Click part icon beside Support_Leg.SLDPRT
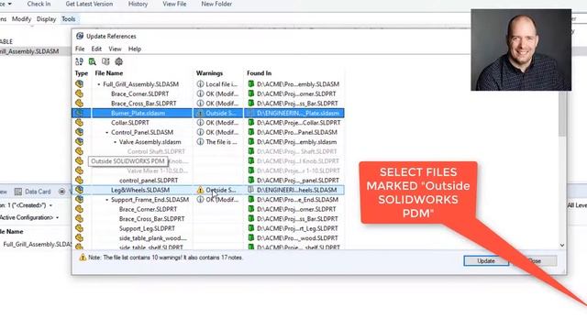Screen dimensions: 587x330 click(79, 228)
